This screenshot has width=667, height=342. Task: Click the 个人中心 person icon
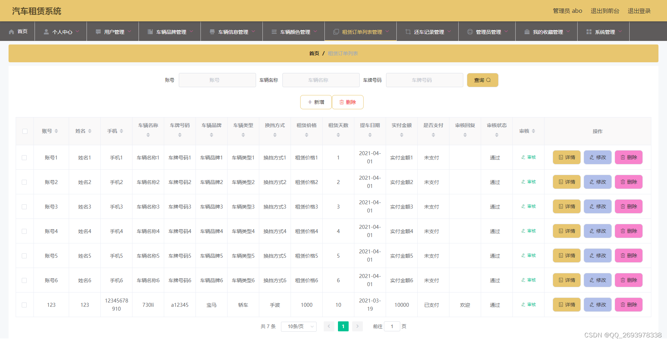pos(46,32)
